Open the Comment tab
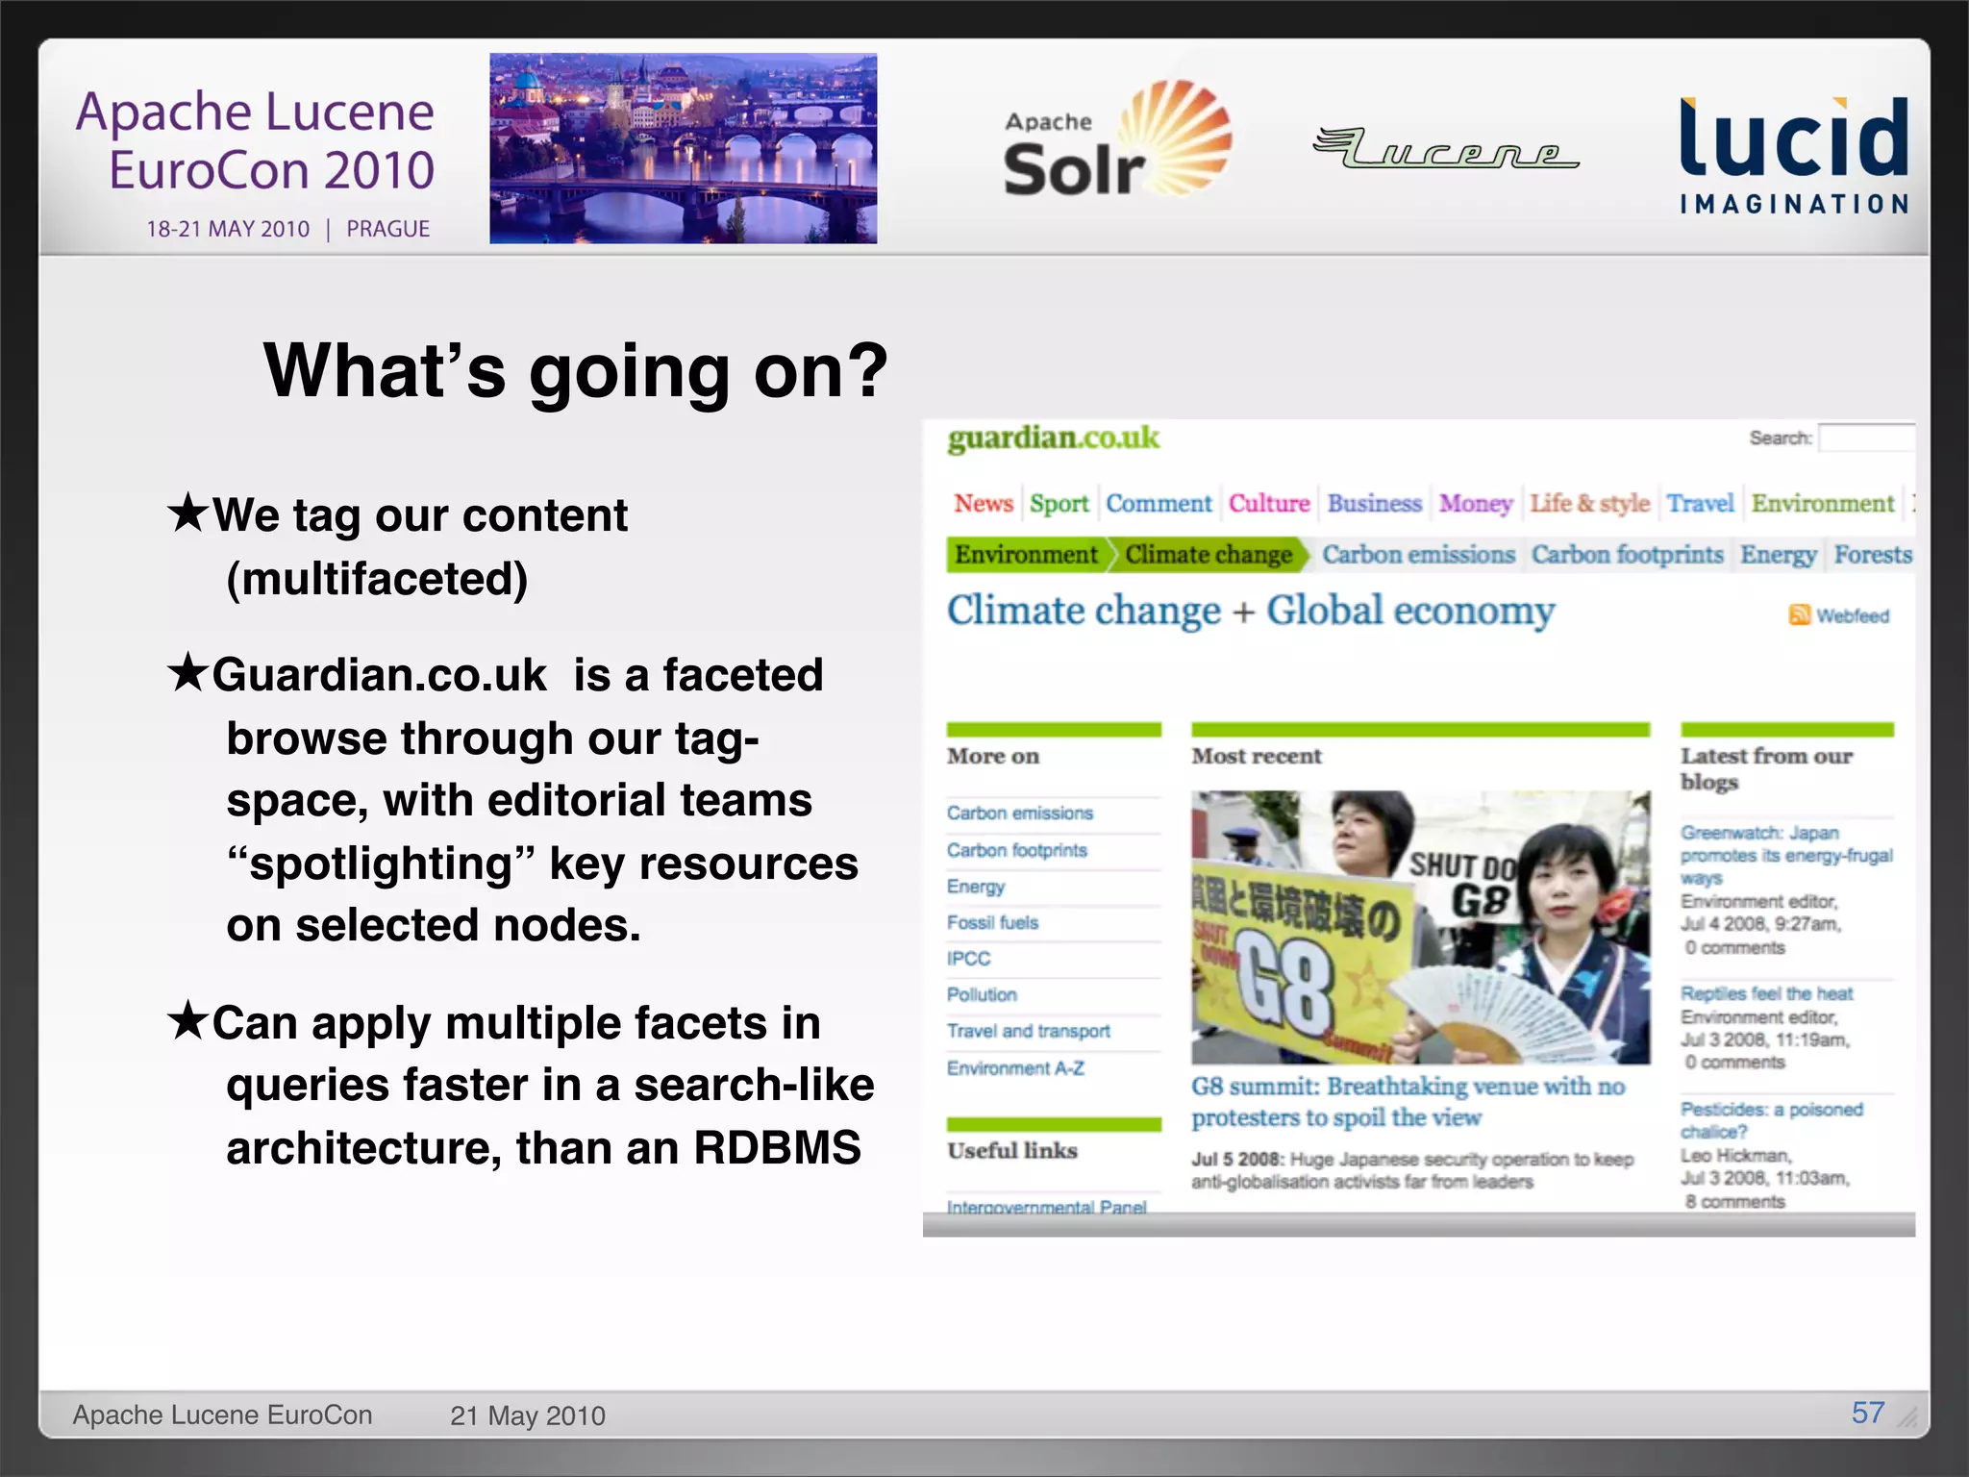The image size is (1969, 1477). (1159, 503)
